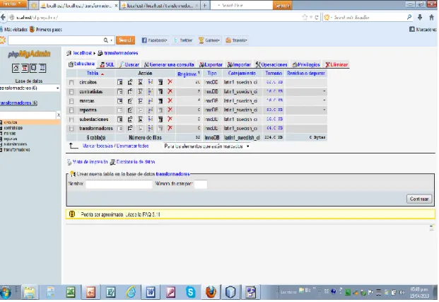The height and width of the screenshot is (302, 439).
Task: Click the orange Search button in toolbar
Action: click(x=125, y=40)
